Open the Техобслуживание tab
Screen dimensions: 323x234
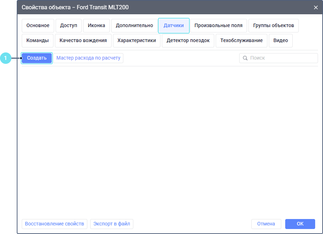pos(241,41)
